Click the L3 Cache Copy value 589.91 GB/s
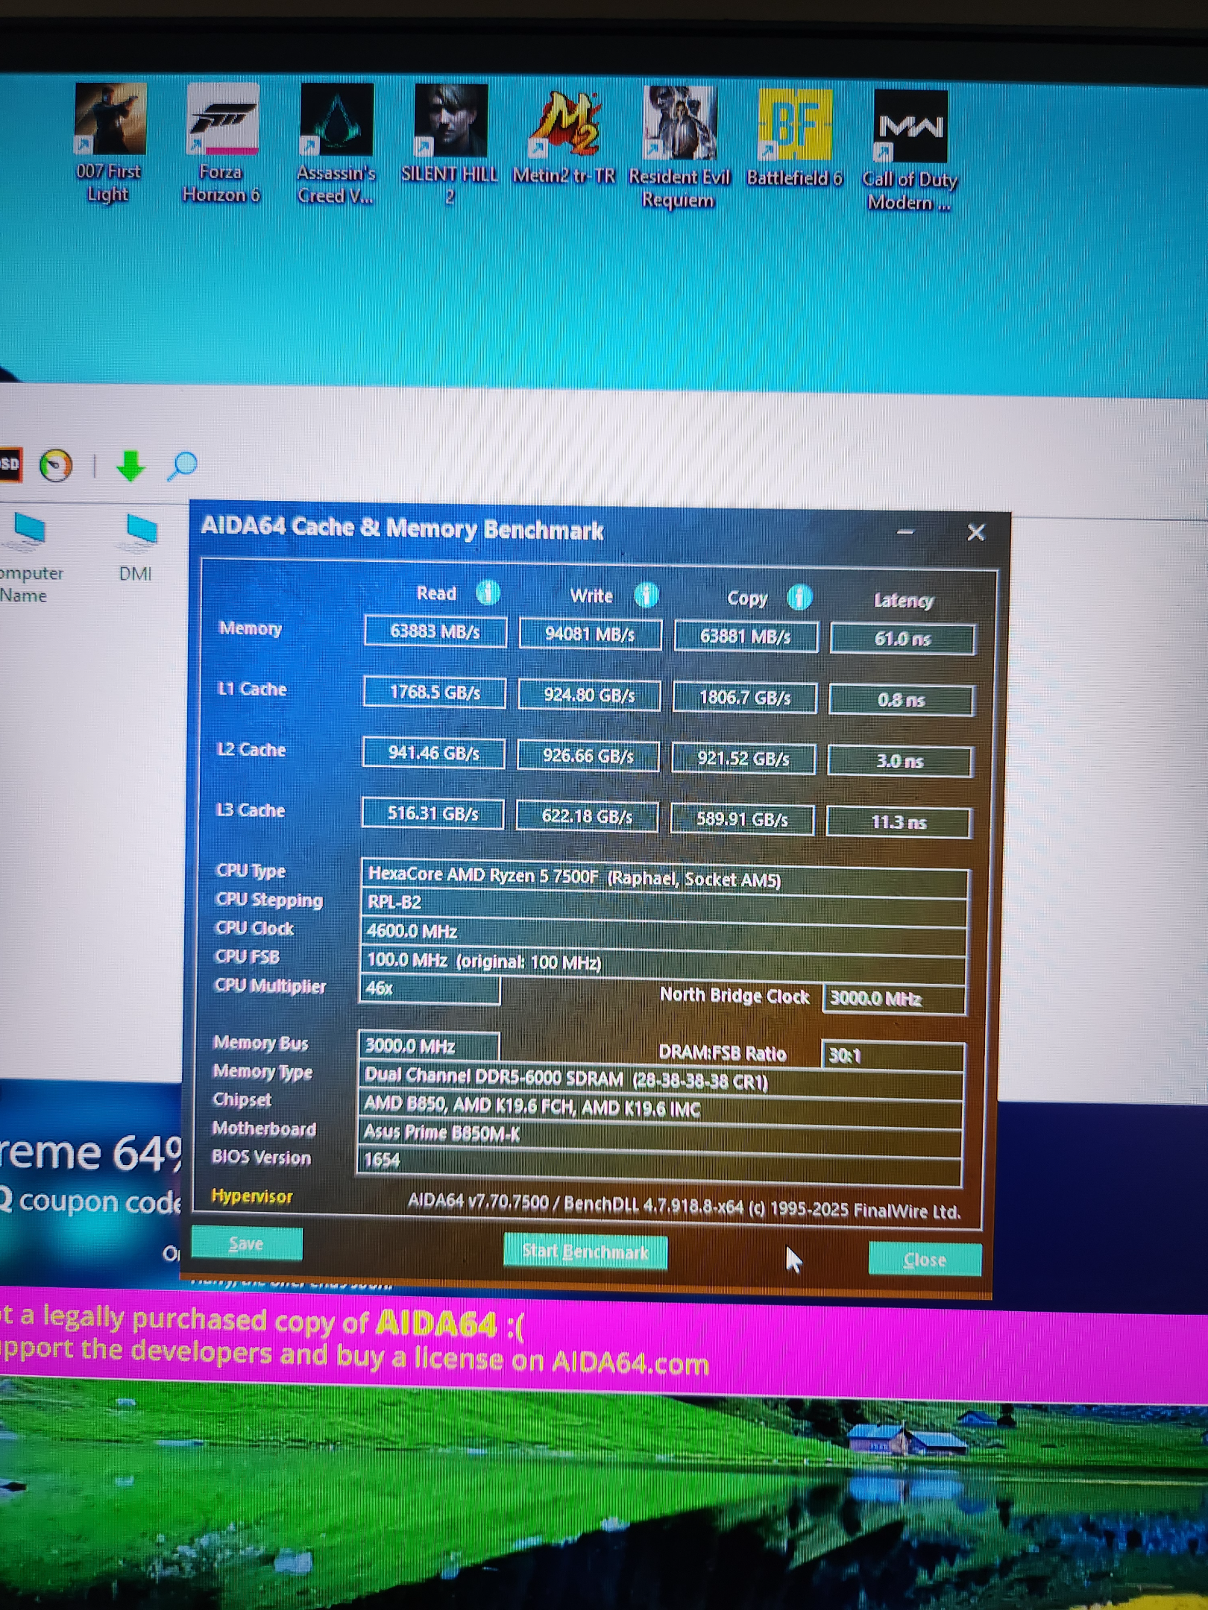This screenshot has height=1610, width=1208. [743, 819]
